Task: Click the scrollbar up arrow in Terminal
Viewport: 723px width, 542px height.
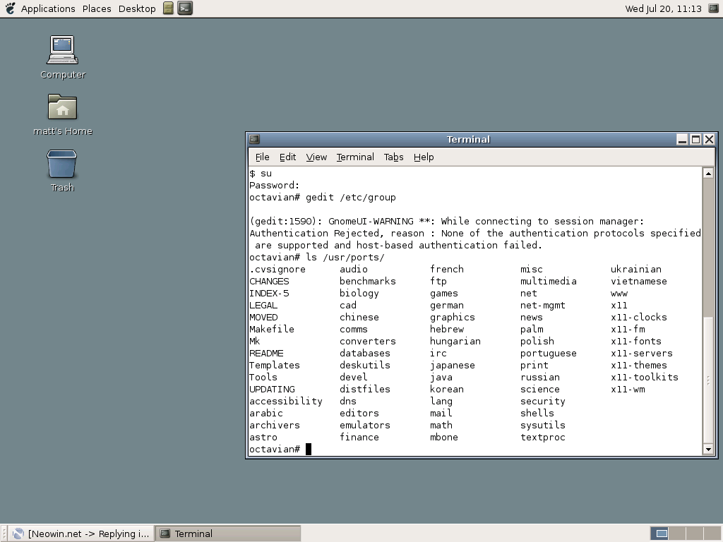Action: (x=708, y=173)
